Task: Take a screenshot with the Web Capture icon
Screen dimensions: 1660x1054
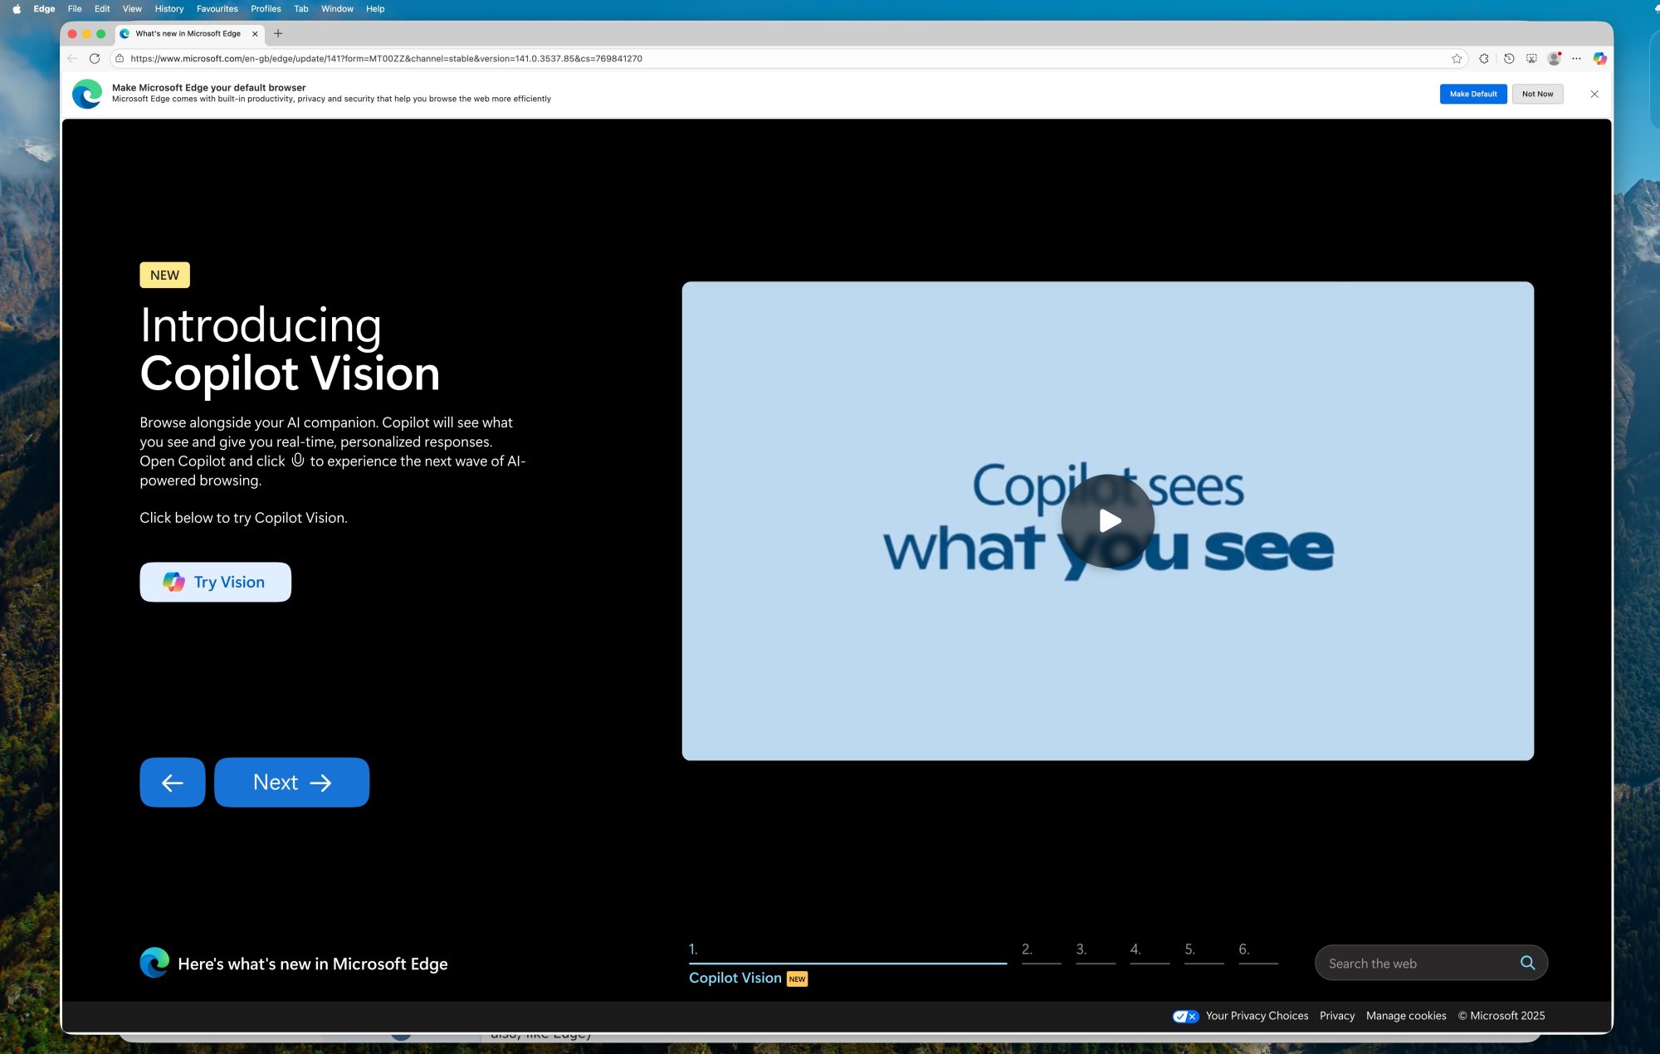Action: click(1531, 58)
